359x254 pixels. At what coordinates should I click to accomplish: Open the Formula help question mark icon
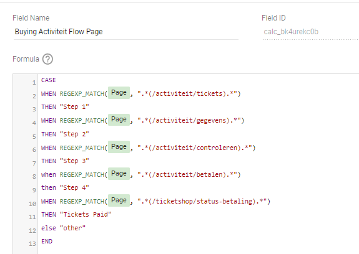coord(47,59)
